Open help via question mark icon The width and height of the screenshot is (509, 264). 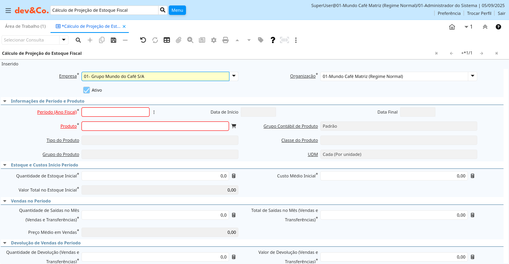[x=273, y=40]
